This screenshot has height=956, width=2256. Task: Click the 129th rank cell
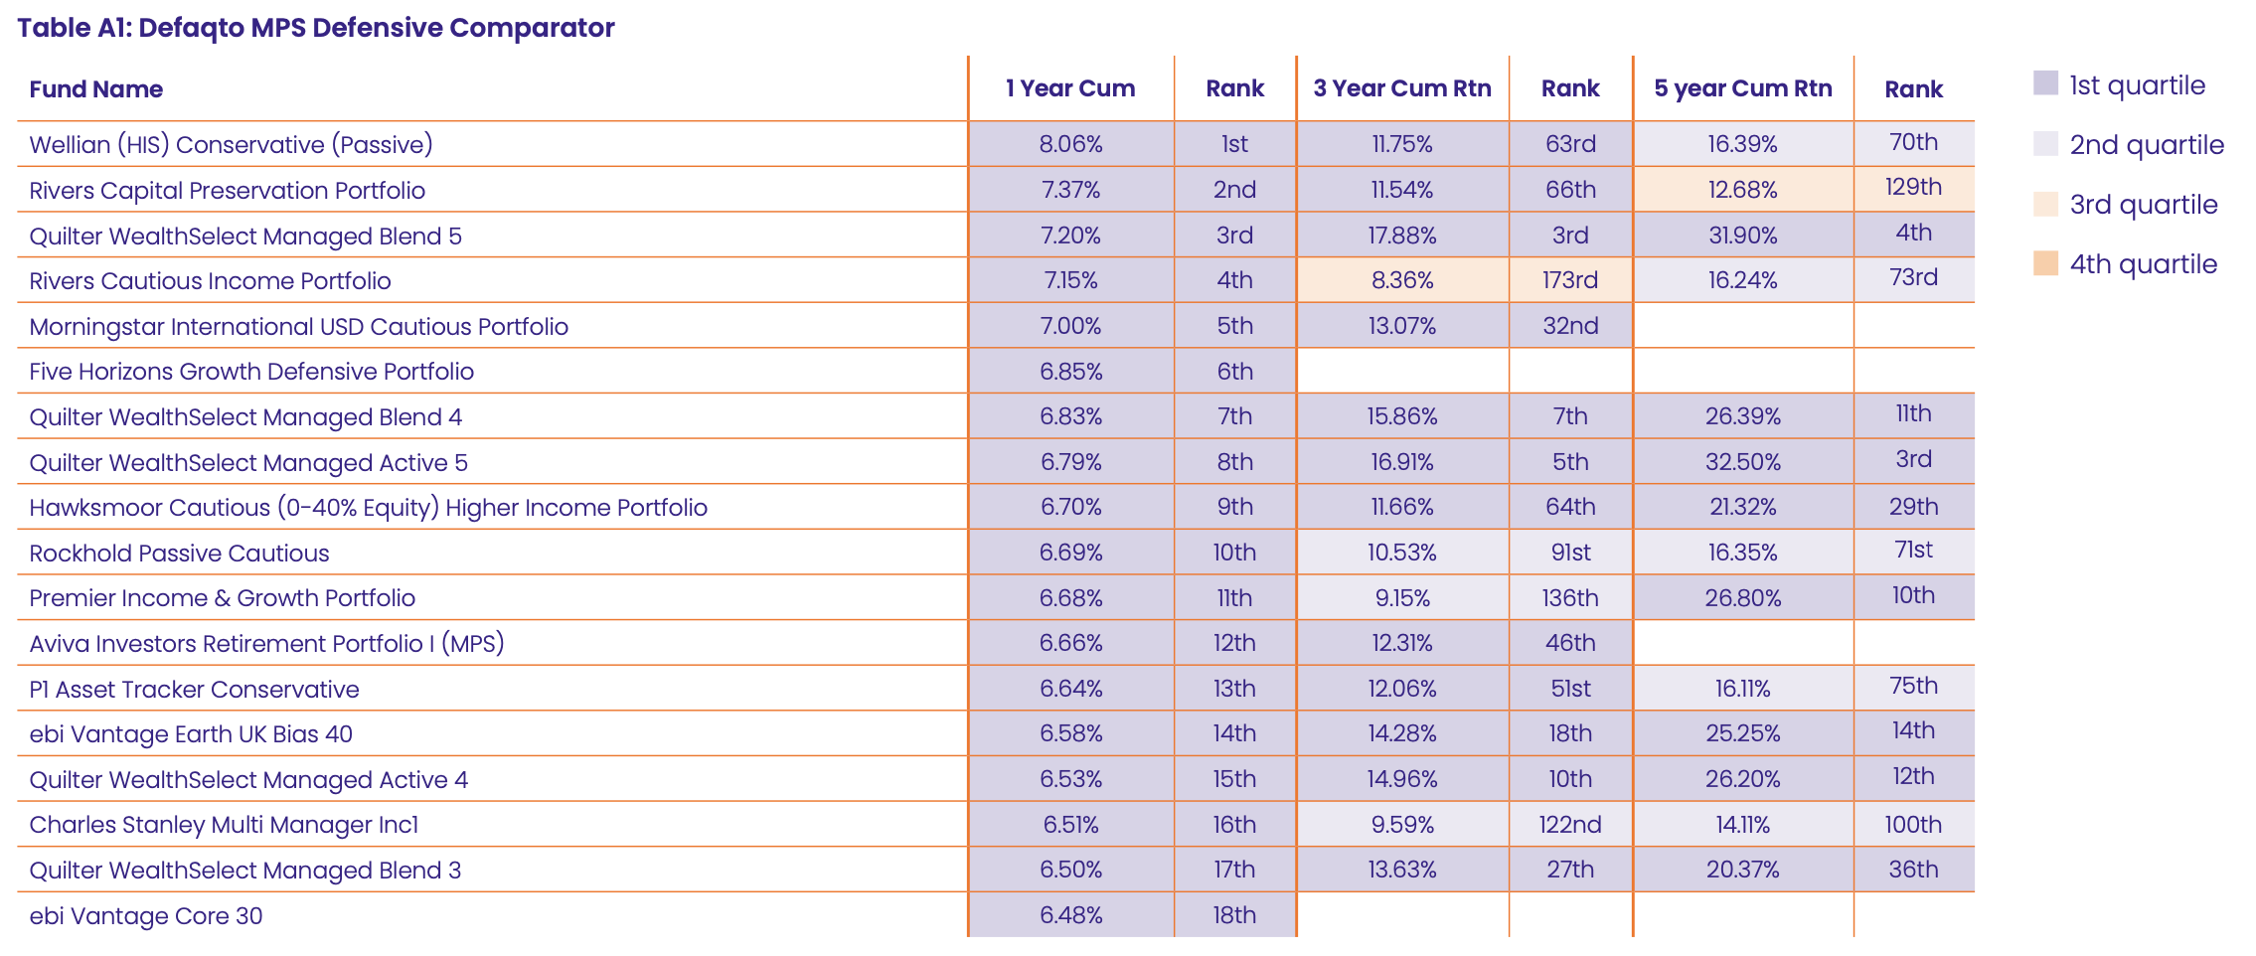tap(1913, 187)
